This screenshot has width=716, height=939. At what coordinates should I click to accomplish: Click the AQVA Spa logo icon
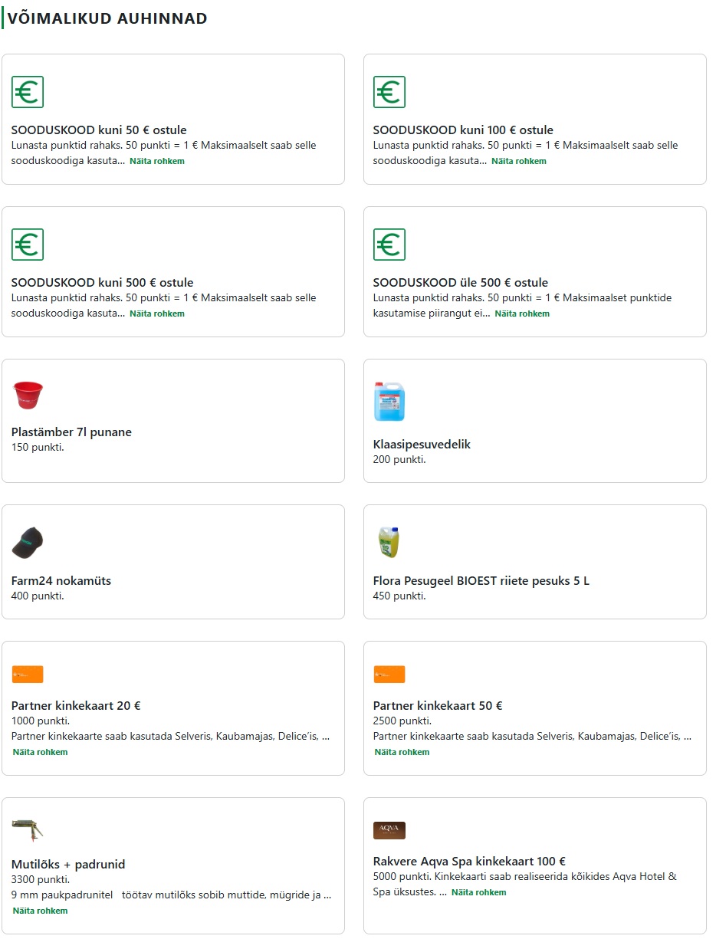click(x=389, y=831)
